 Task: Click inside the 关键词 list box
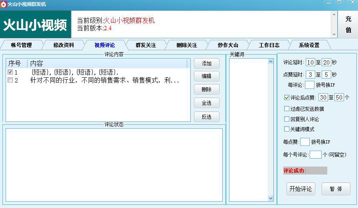(x=248, y=130)
